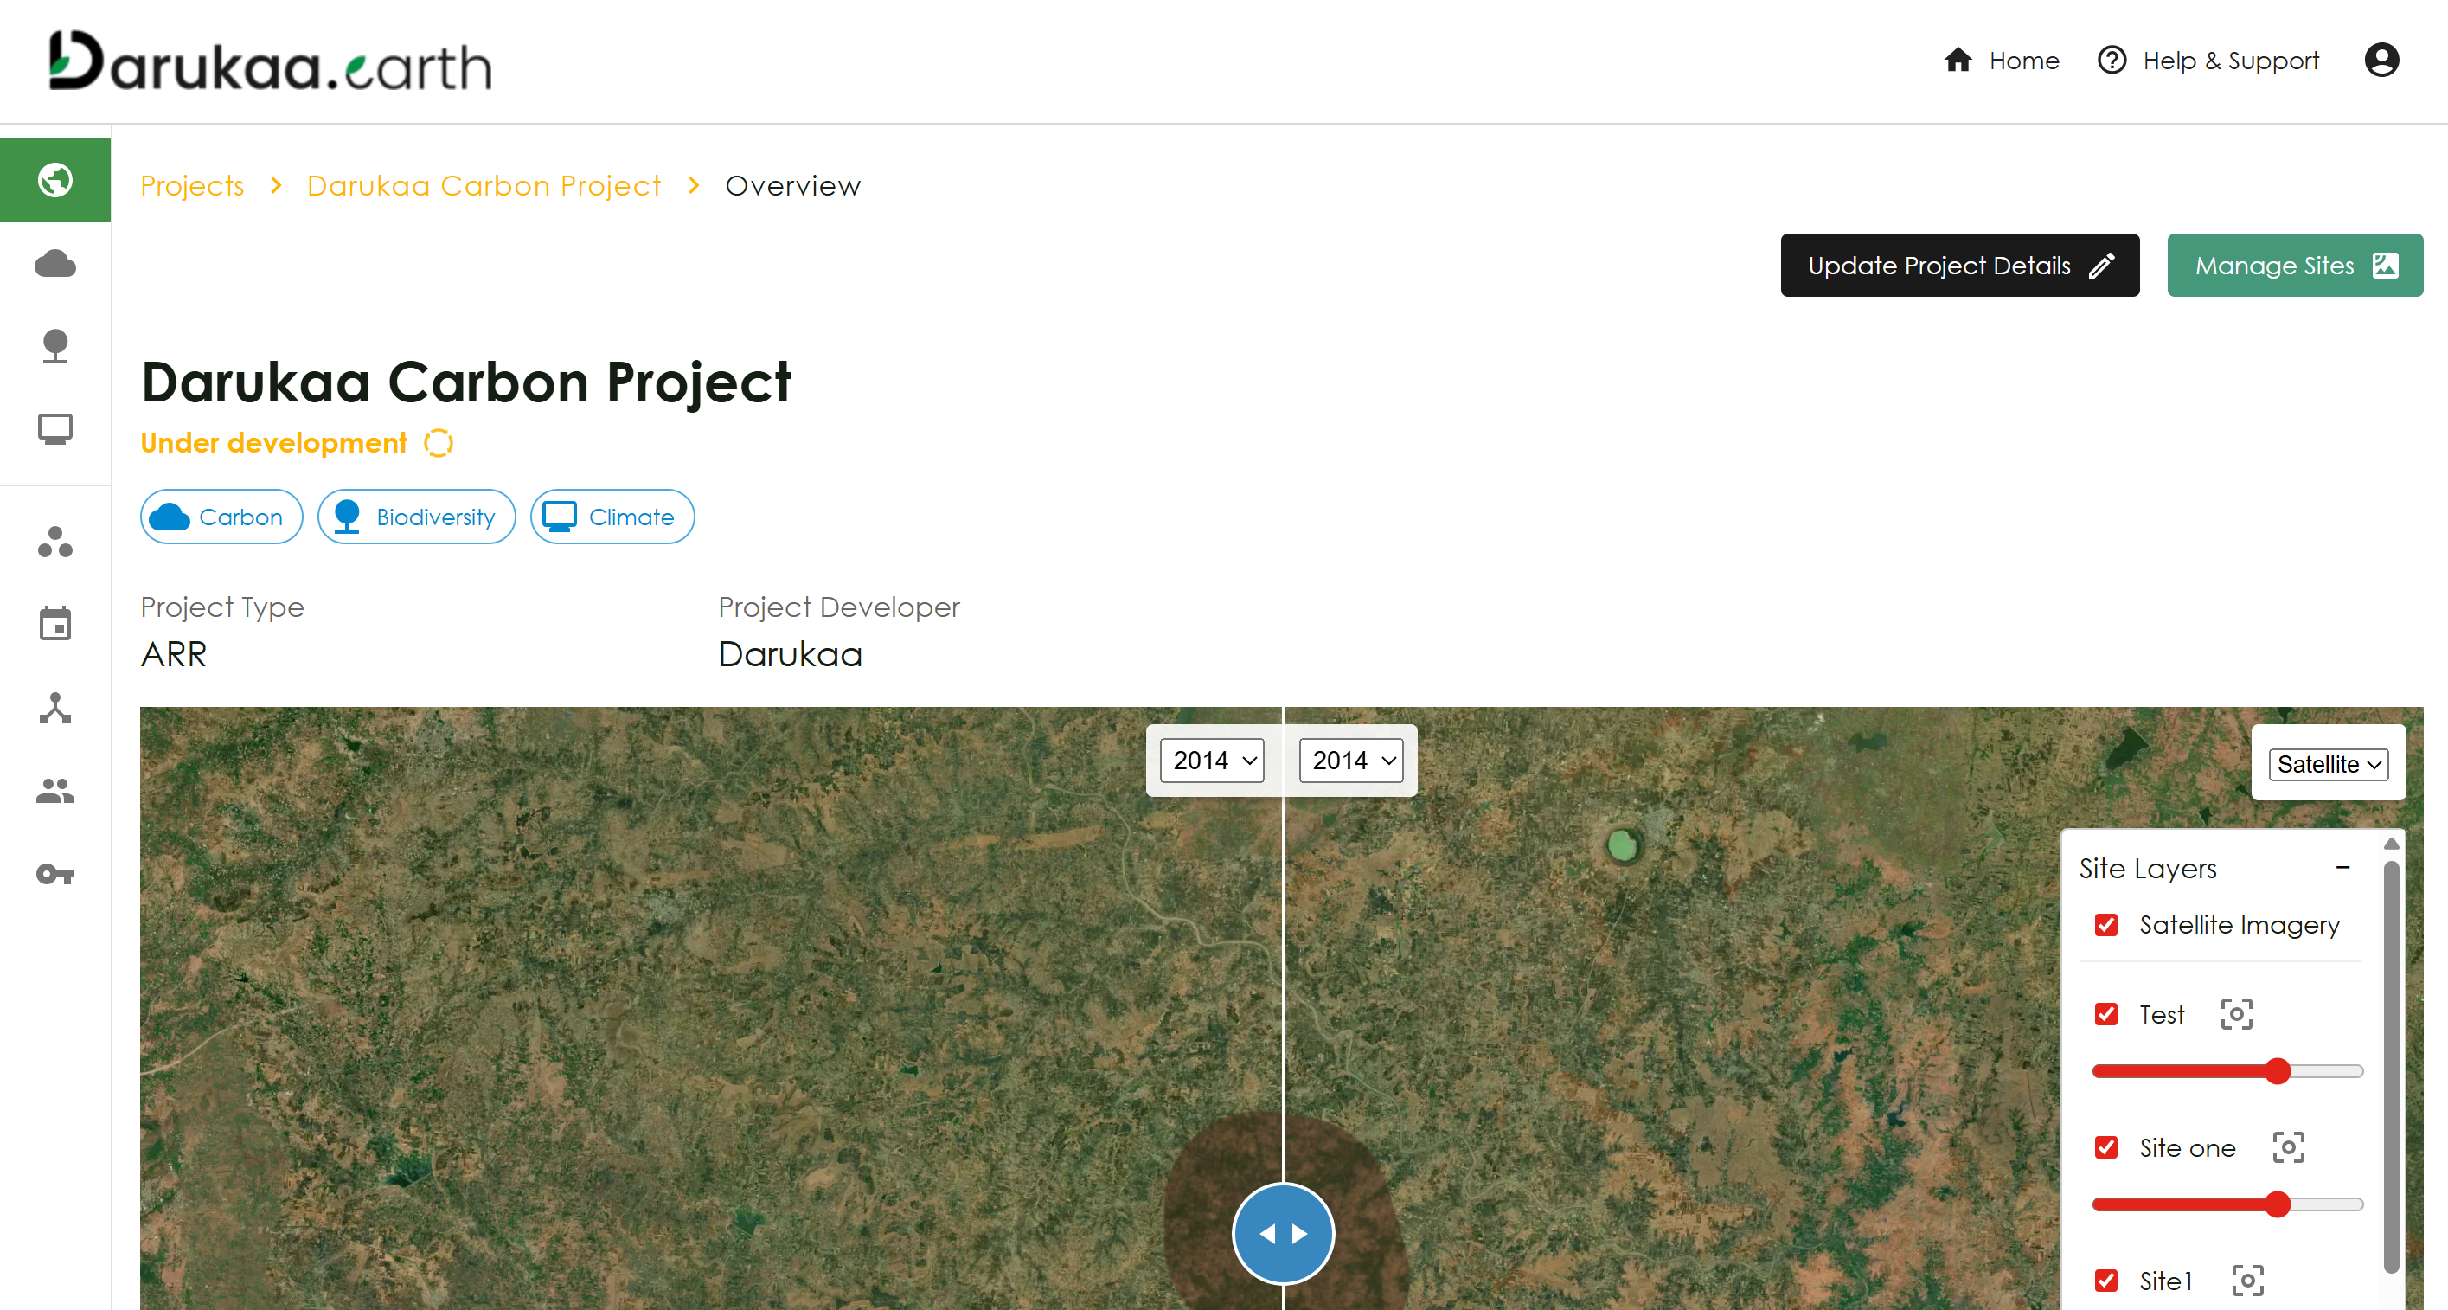Open the calendar sidebar icon
The width and height of the screenshot is (2448, 1310).
tap(55, 625)
